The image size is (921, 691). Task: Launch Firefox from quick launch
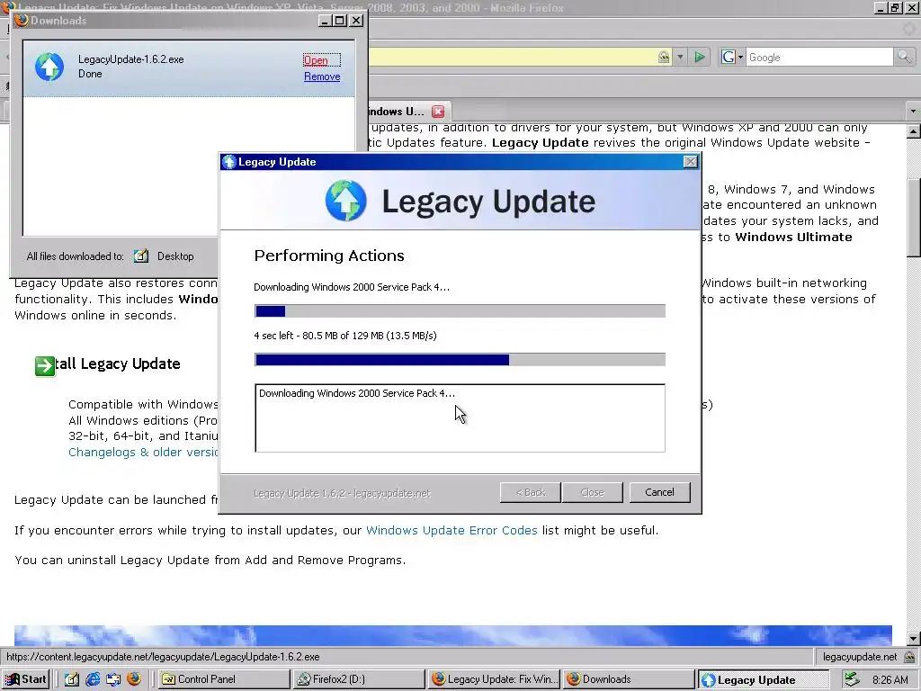click(x=134, y=679)
